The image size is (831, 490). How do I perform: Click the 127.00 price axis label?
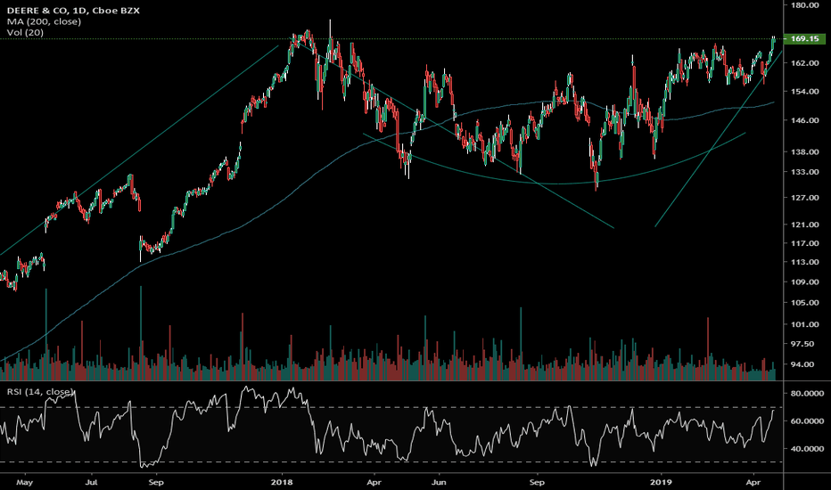[805, 198]
